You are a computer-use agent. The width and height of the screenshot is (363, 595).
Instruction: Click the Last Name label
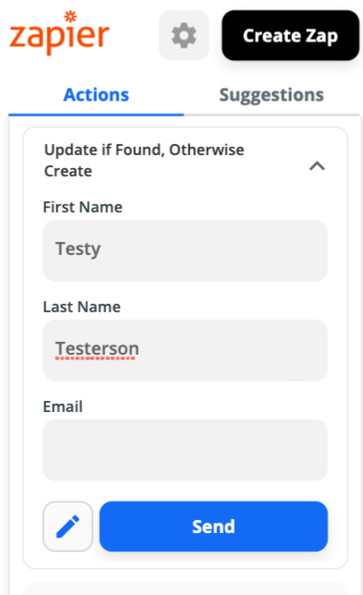(x=82, y=307)
